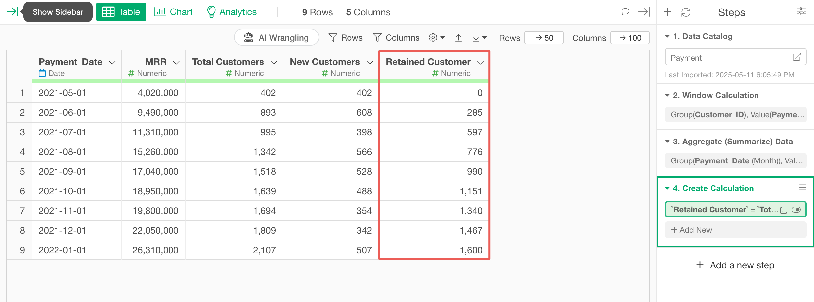Screen dimensions: 814x302
Task: Select Retained Customer cell 285
Action: (x=434, y=112)
